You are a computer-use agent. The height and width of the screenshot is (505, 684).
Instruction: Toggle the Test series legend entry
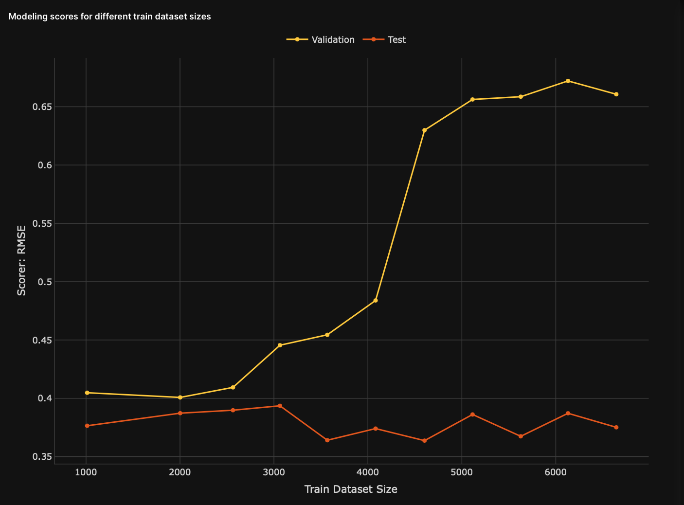[396, 40]
